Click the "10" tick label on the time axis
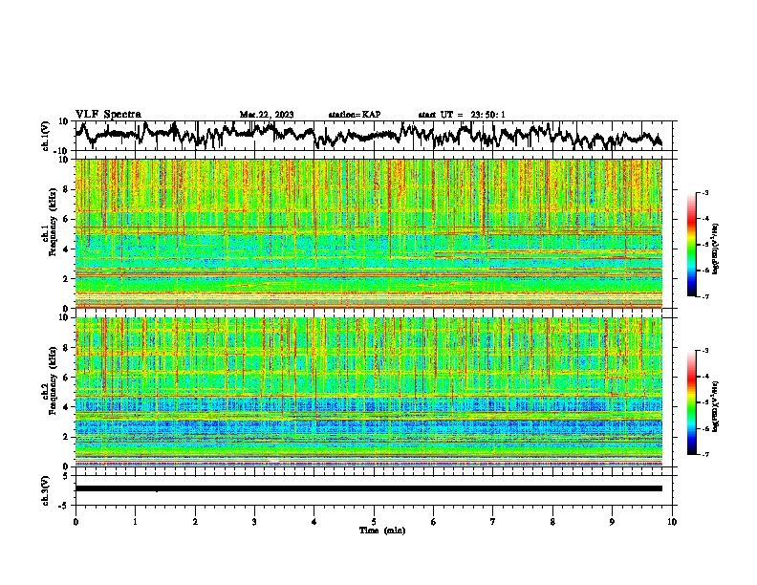 point(672,522)
